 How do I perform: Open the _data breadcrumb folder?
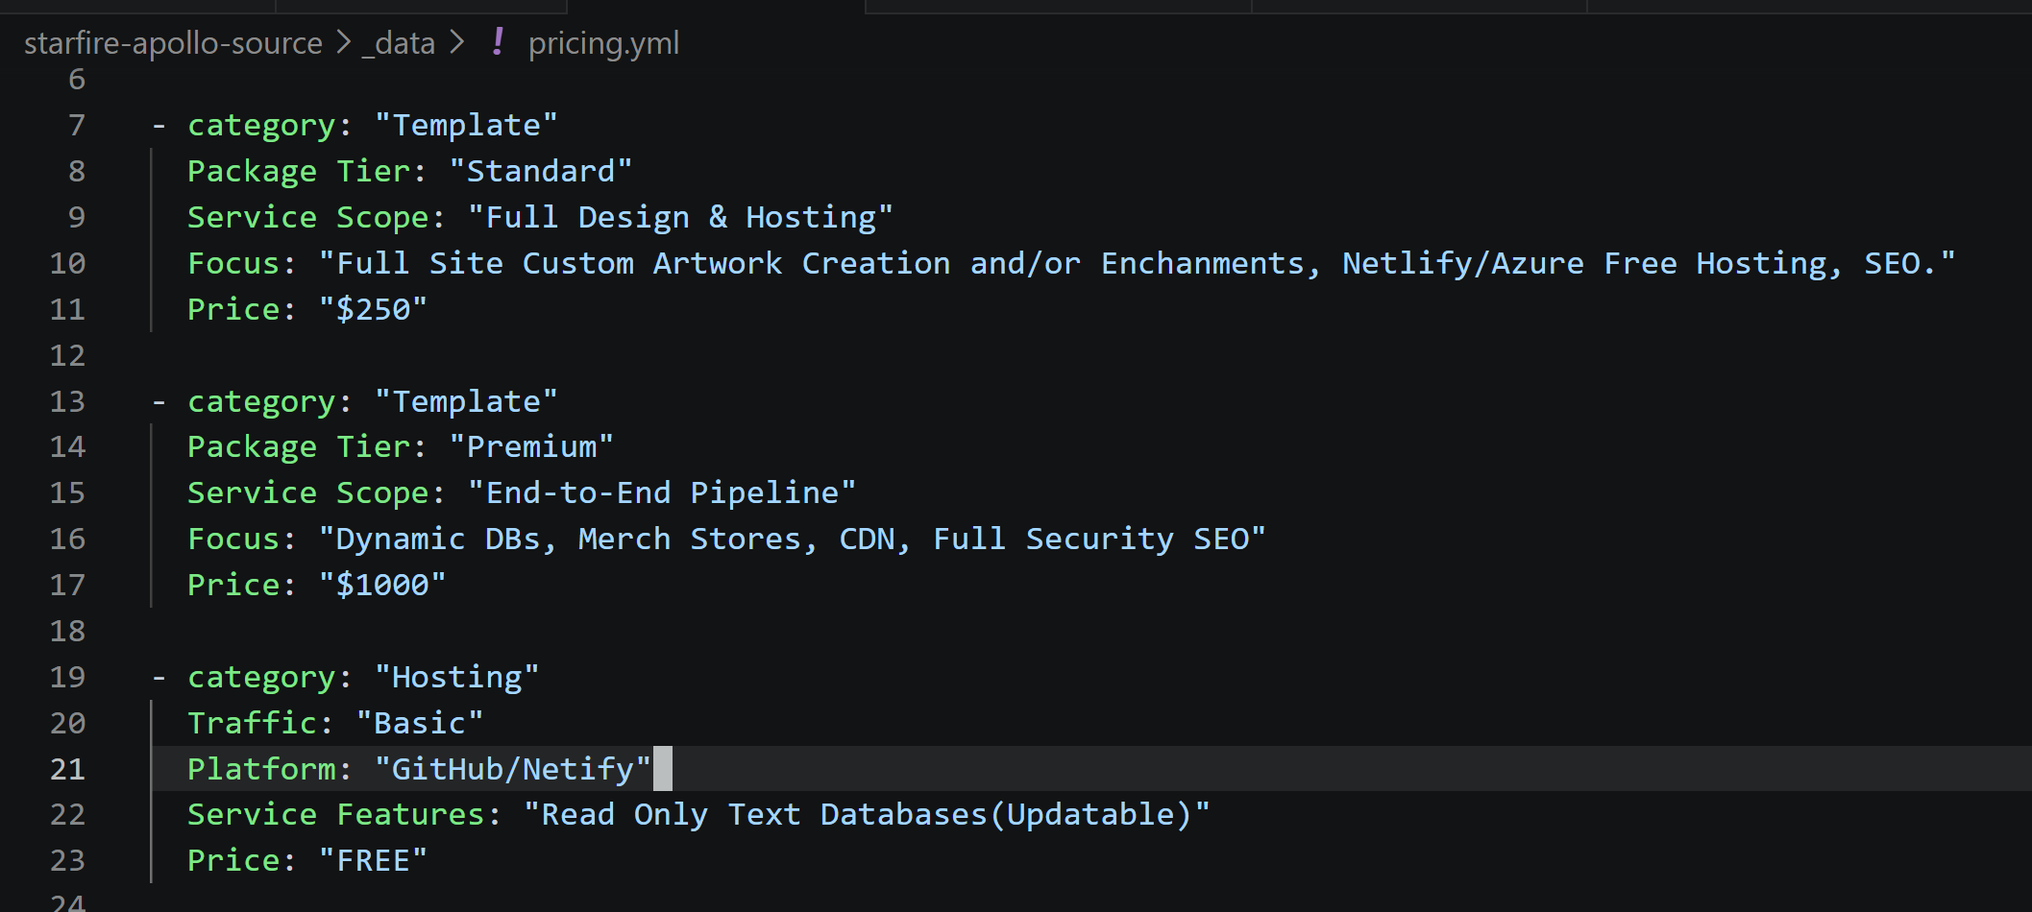398,43
